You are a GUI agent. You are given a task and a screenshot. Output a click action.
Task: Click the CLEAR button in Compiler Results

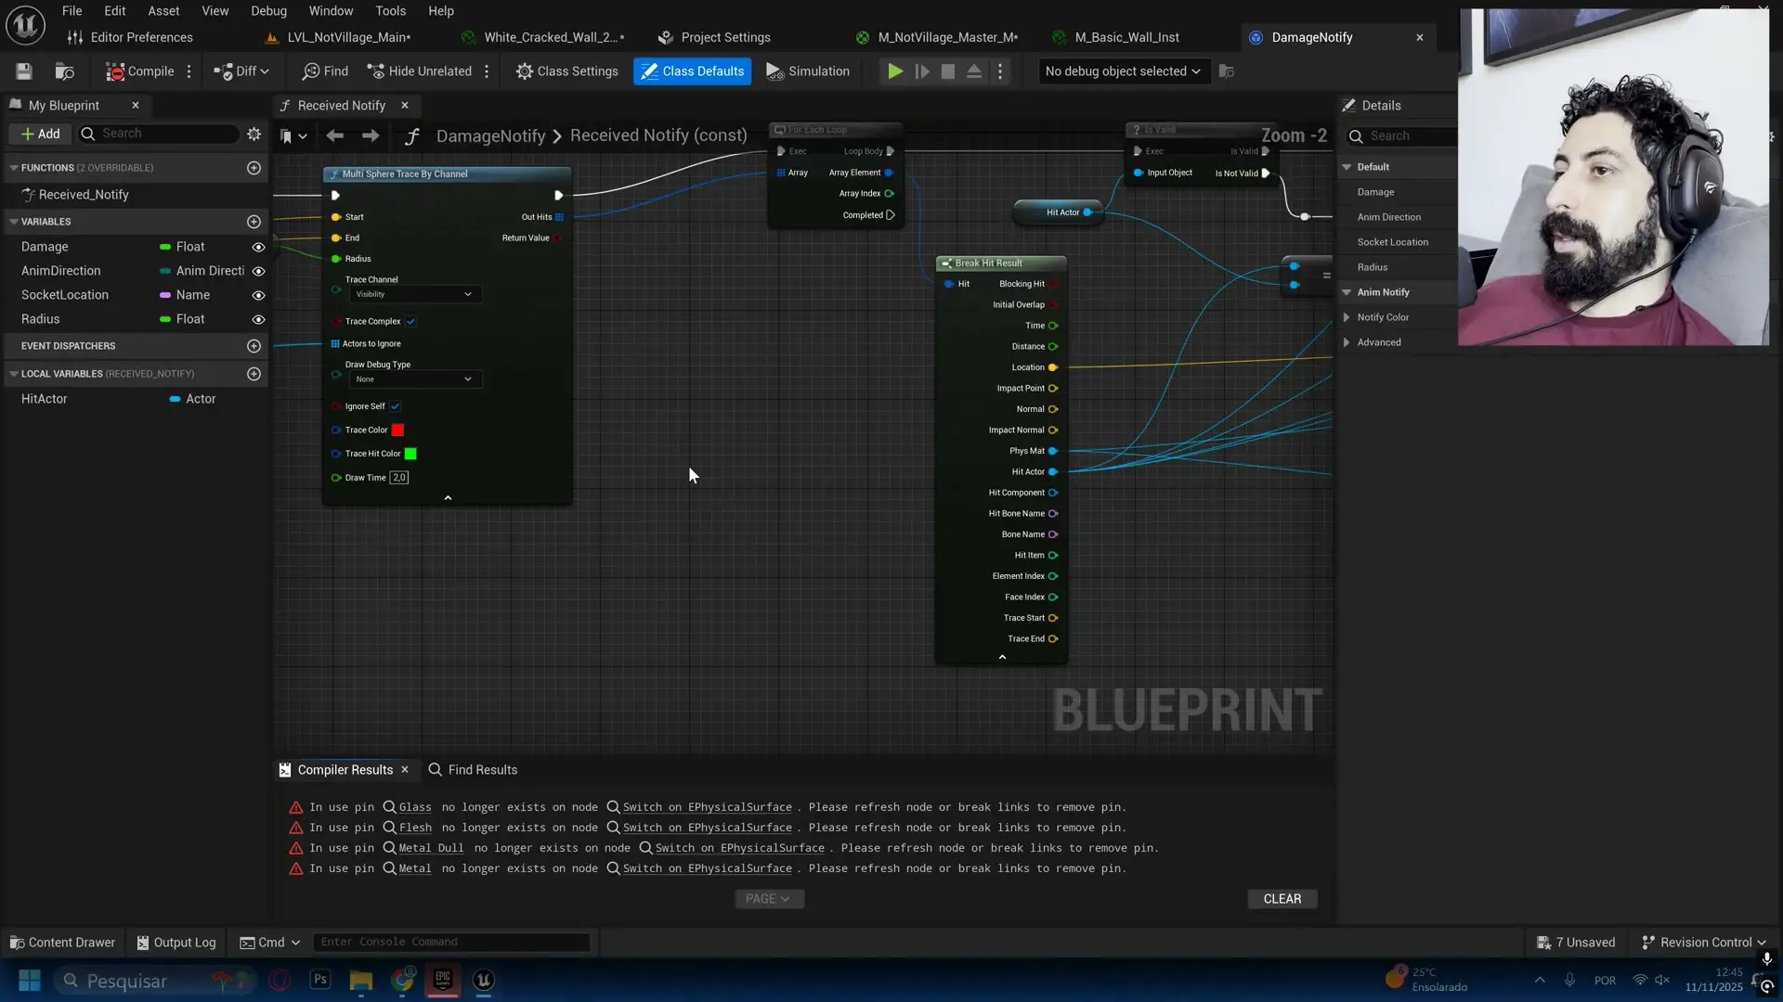1282,898
